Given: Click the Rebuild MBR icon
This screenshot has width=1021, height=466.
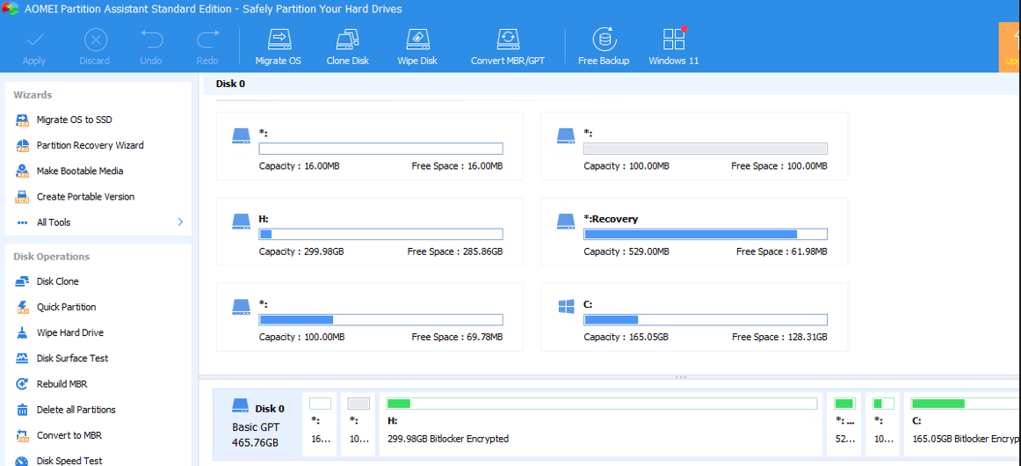Looking at the screenshot, I should point(23,384).
